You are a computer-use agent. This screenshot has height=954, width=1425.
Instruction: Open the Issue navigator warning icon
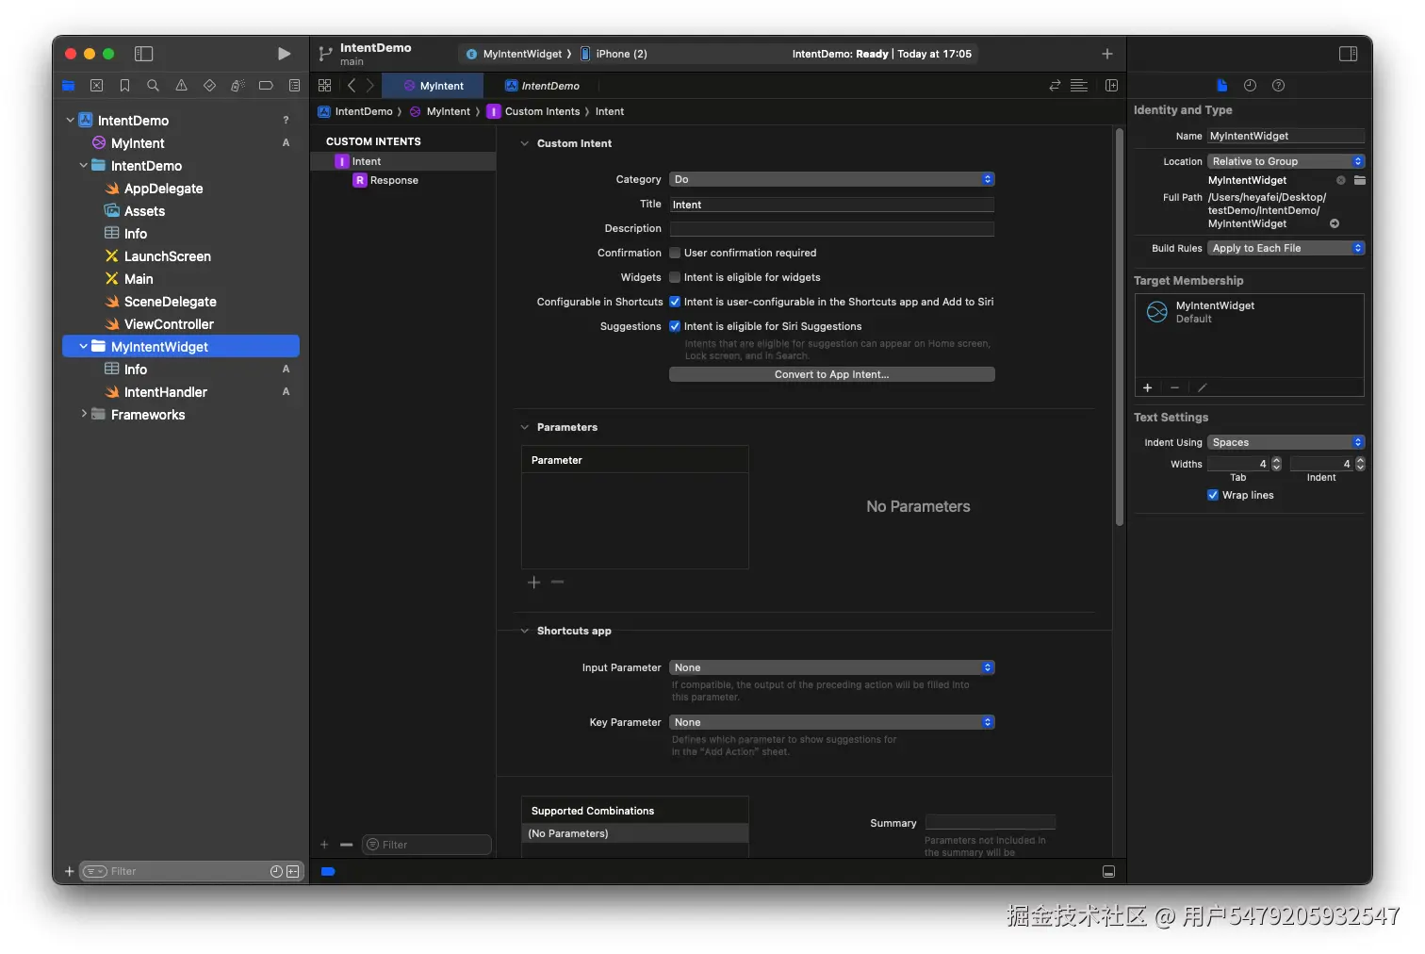point(181,86)
